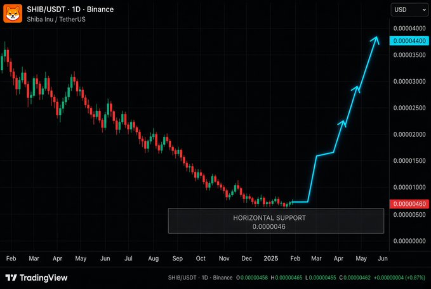Click the 0.00001500 price axis value
Viewport: 431px width, 289px height.
pos(409,161)
